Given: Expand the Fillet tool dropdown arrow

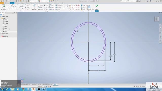Looking at the screenshot, I should (x=30, y=5).
